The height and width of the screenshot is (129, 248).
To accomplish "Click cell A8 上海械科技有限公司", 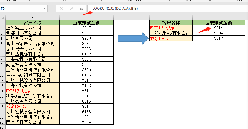I will 32,59.
